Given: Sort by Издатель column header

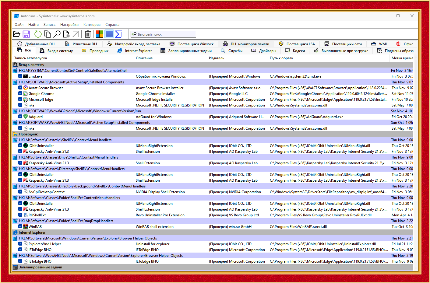Looking at the screenshot, I should pos(237,58).
